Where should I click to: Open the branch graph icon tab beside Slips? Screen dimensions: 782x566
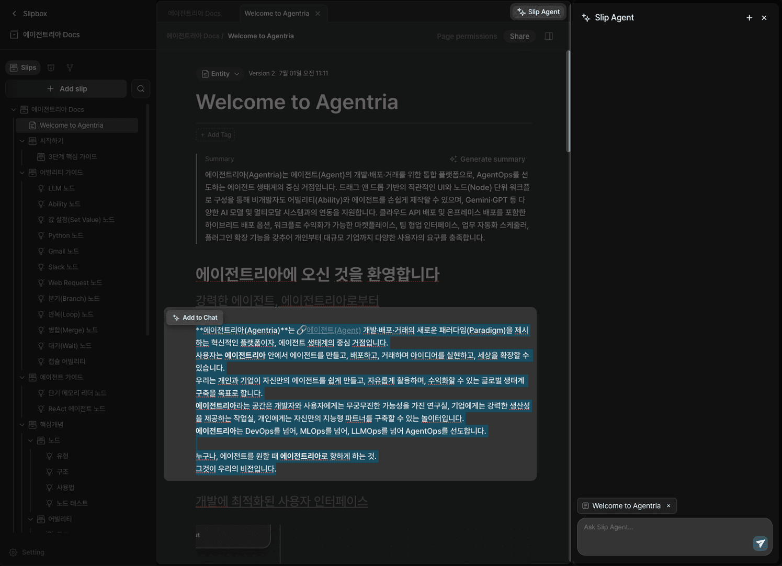click(x=70, y=67)
